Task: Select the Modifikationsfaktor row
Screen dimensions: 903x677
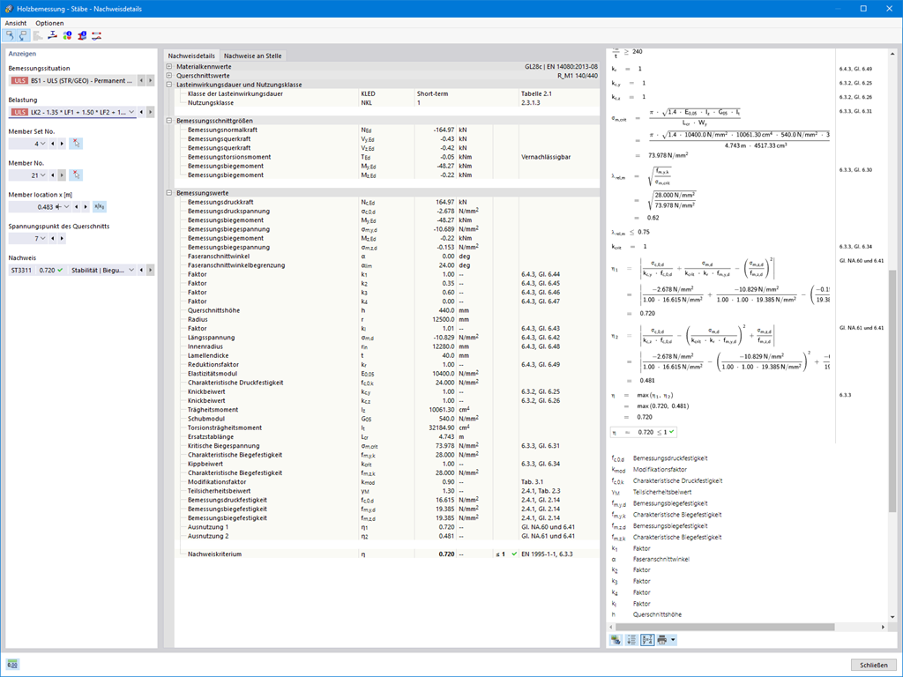Action: click(x=386, y=482)
